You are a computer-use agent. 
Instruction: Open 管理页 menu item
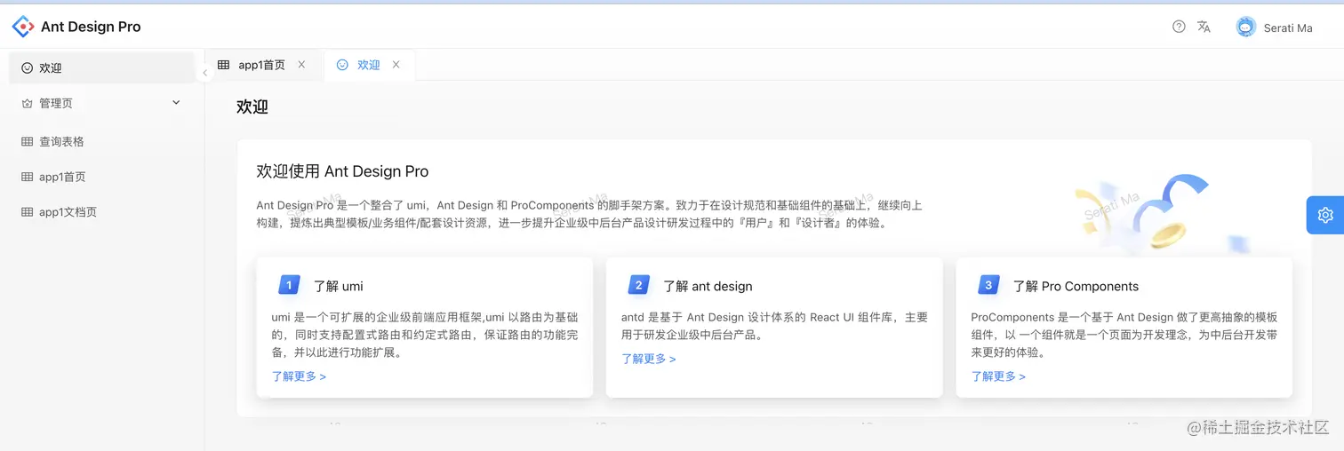click(101, 103)
